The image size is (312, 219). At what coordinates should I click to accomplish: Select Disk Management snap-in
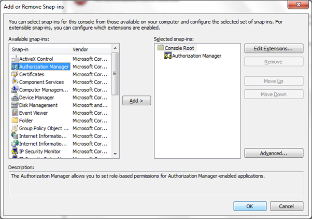click(38, 105)
